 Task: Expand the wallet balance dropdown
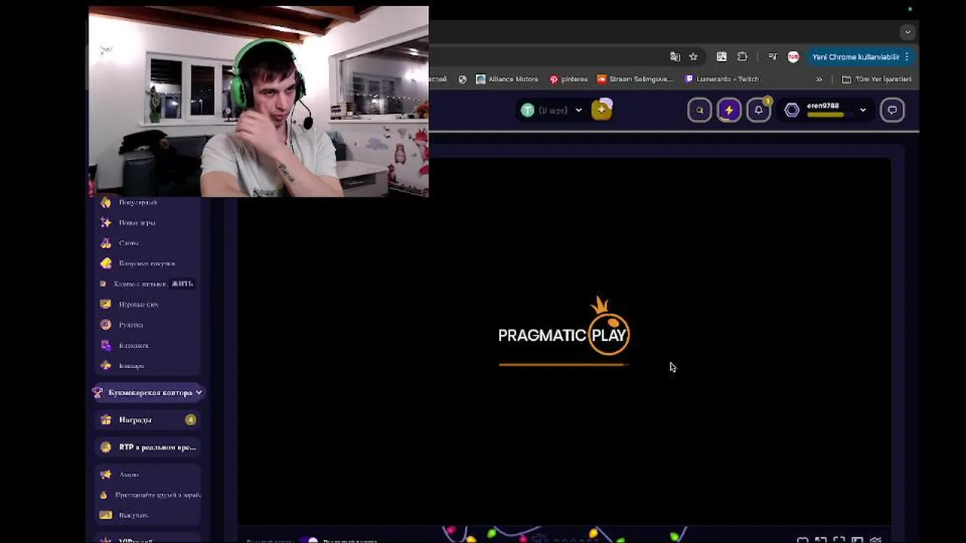[x=579, y=110]
